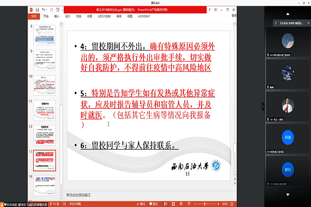Click 登录 sign-in link
Screen dimensions: 311x207
[x=234, y=16]
